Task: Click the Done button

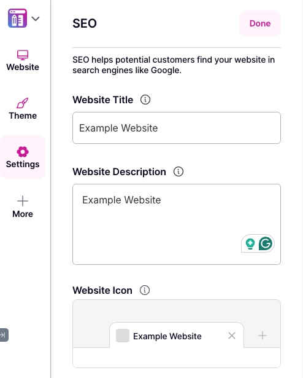Action: click(x=260, y=23)
